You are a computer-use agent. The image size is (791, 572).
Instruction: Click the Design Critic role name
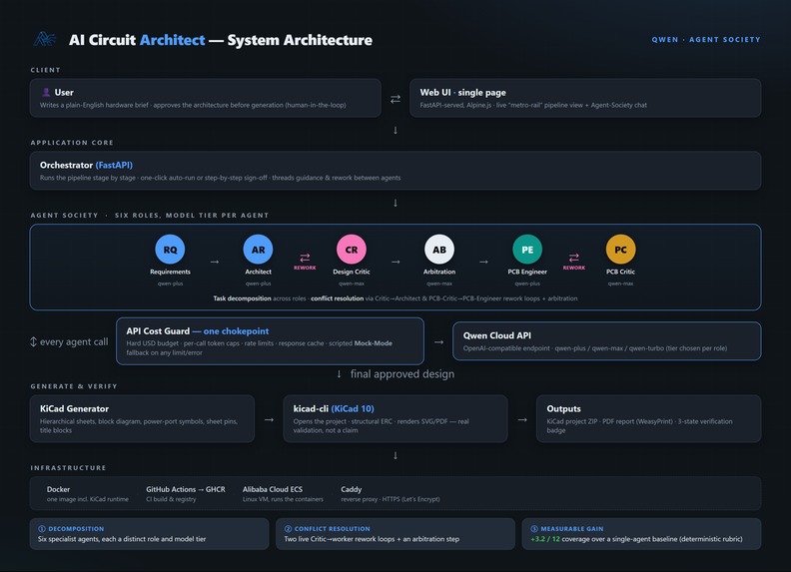352,272
